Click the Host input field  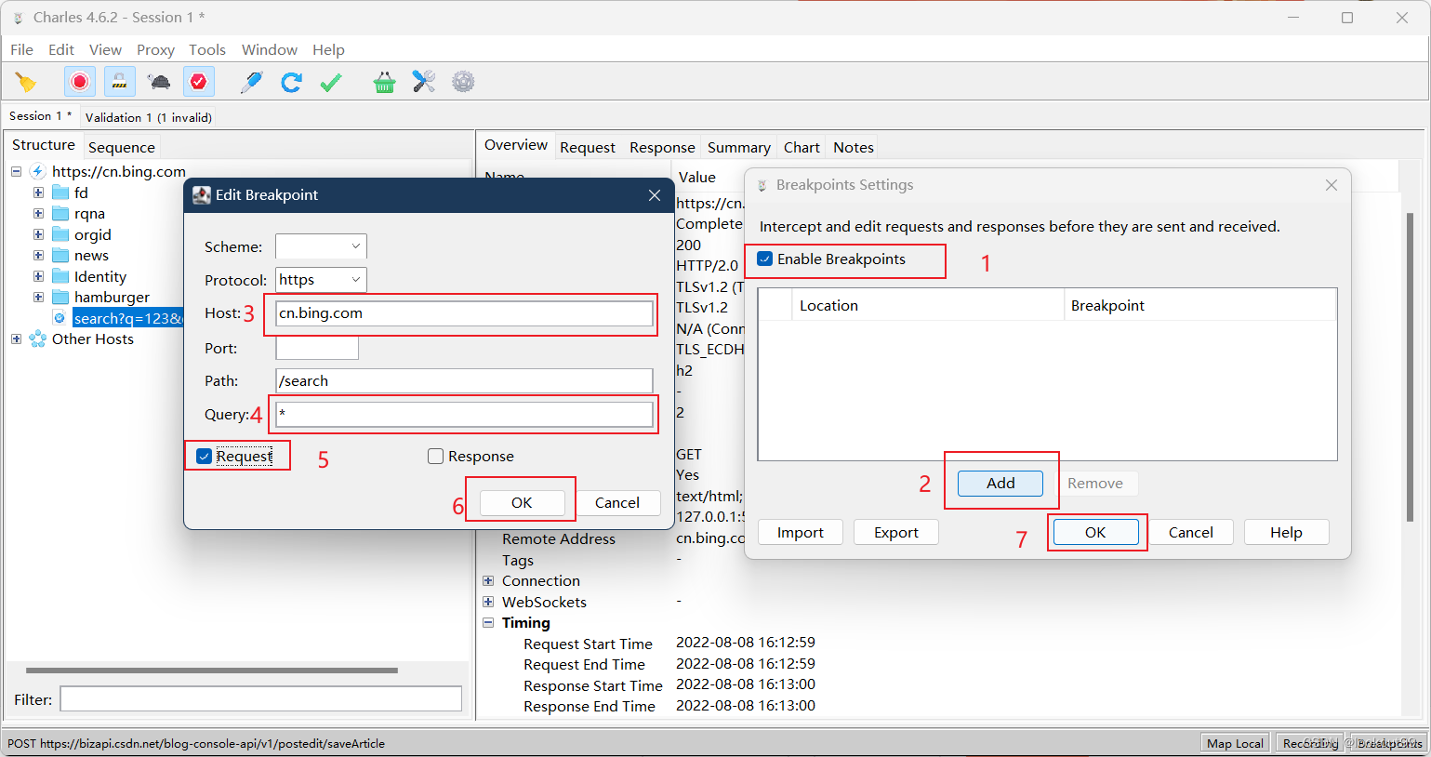[x=464, y=313]
